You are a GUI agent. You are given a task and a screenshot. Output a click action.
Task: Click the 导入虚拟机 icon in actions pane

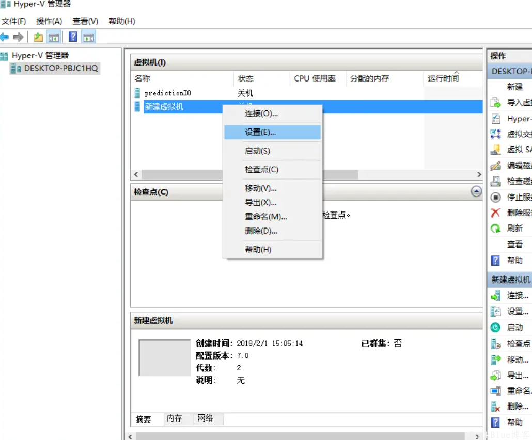tap(496, 102)
